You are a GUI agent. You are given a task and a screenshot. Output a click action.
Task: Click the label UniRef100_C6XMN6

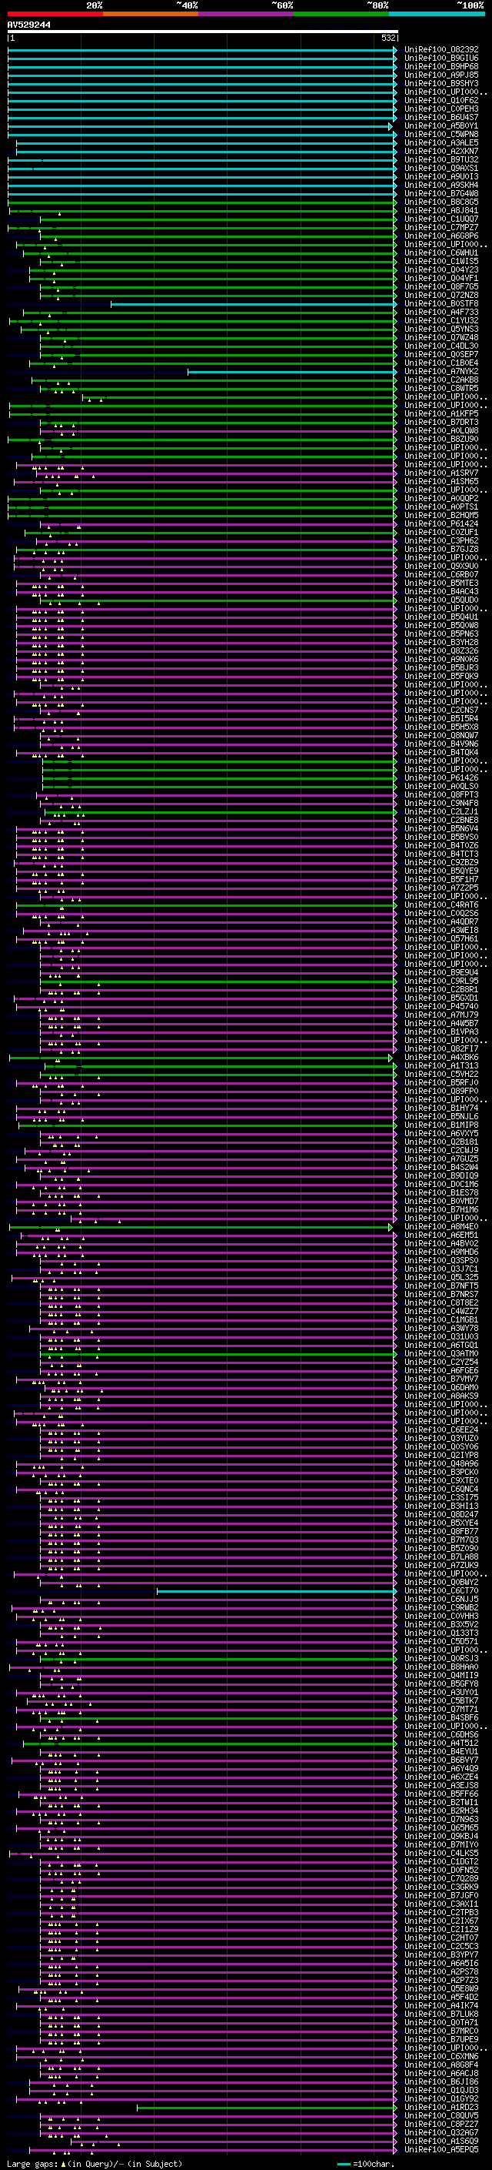click(x=441, y=2056)
